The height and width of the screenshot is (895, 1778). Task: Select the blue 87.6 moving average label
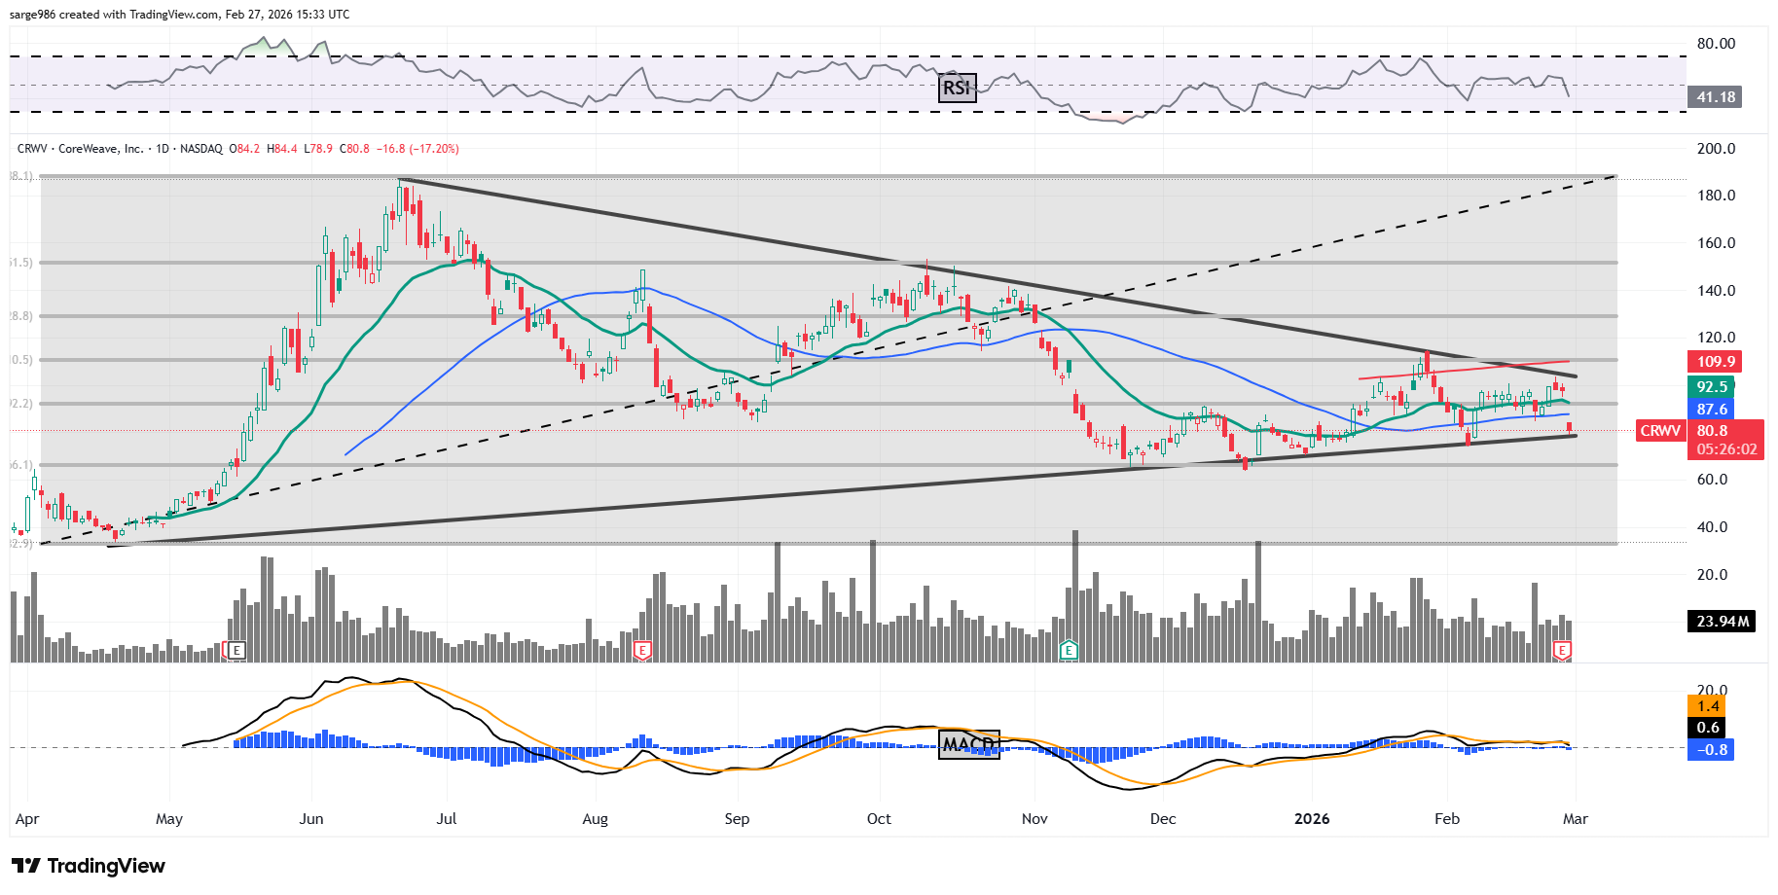pyautogui.click(x=1712, y=410)
